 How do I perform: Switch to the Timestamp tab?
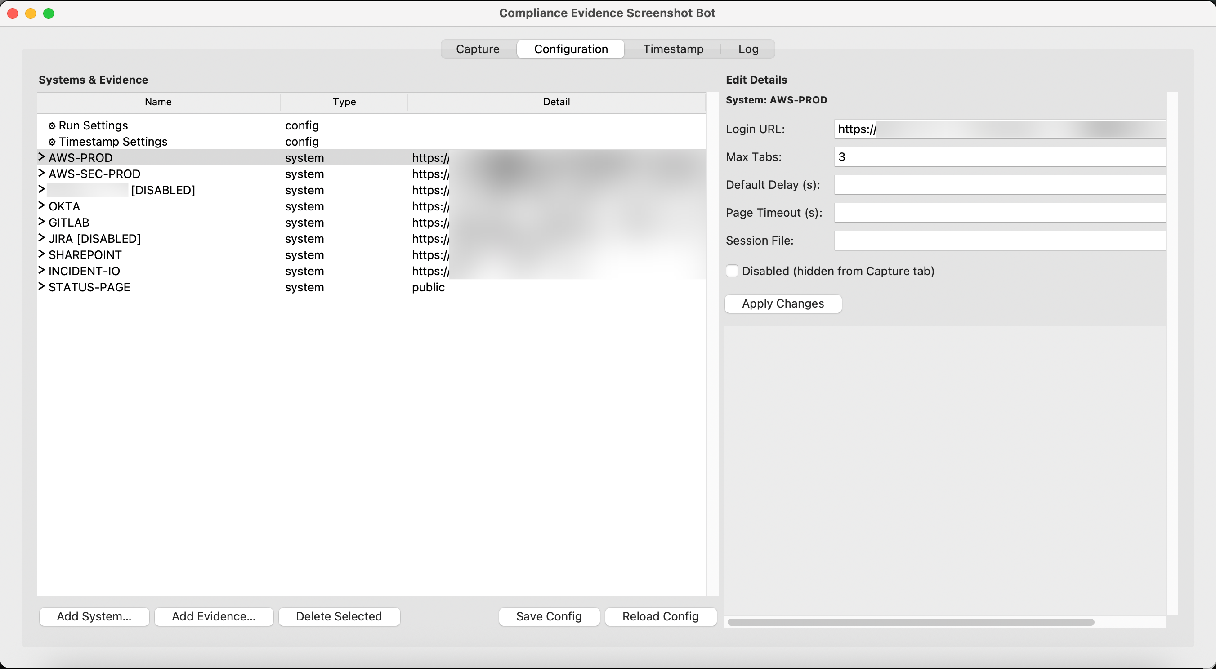pos(673,49)
